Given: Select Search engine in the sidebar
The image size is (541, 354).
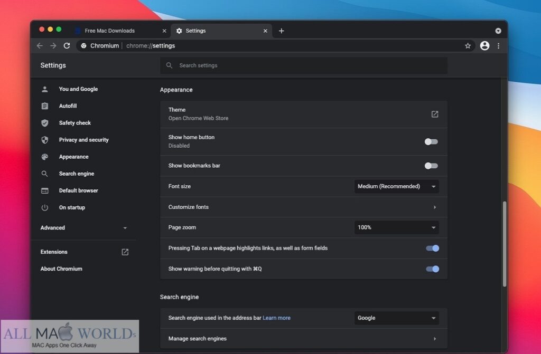Looking at the screenshot, I should coord(76,174).
